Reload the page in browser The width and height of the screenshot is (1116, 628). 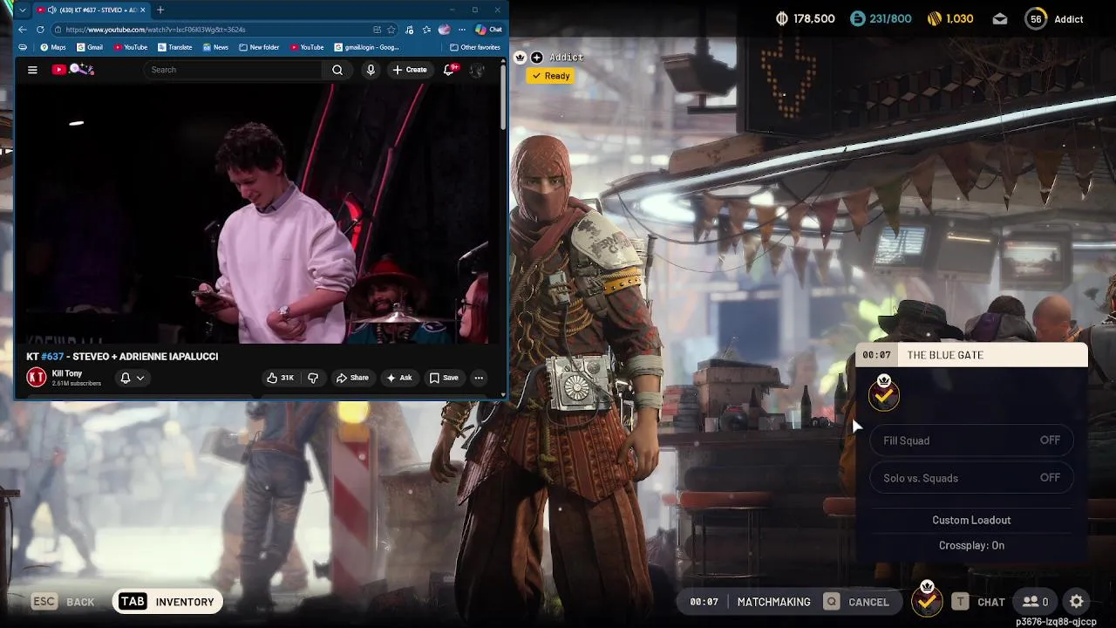point(40,30)
